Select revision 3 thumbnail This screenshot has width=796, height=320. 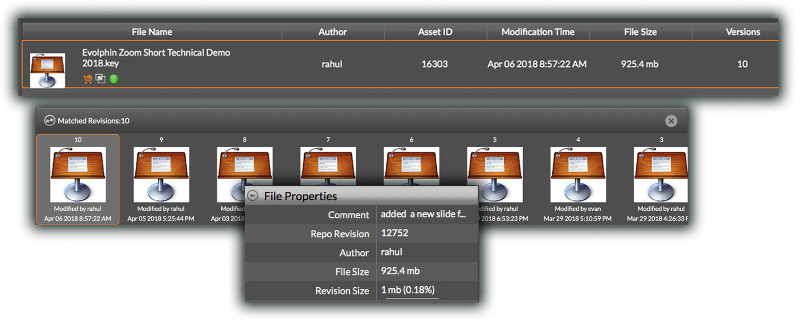[661, 174]
